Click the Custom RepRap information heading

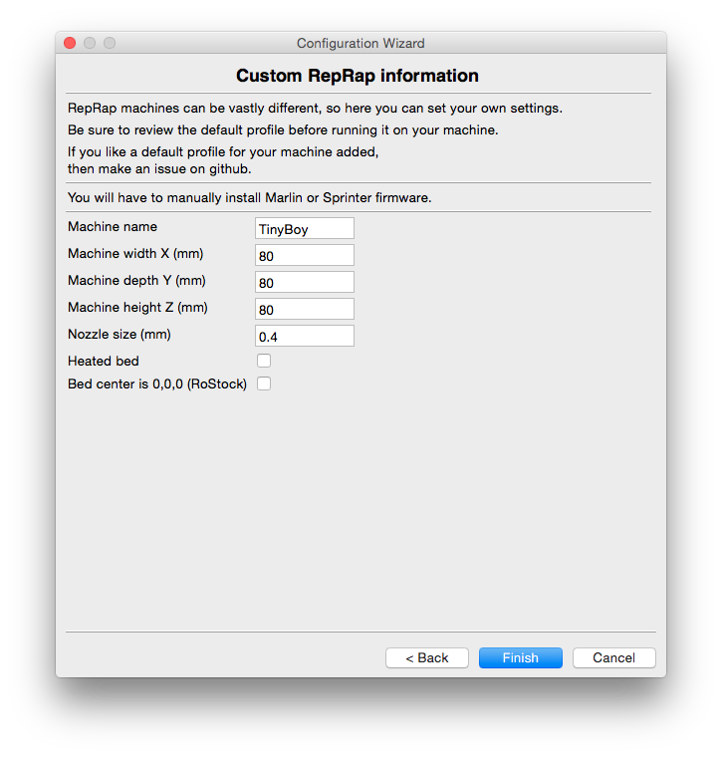358,76
